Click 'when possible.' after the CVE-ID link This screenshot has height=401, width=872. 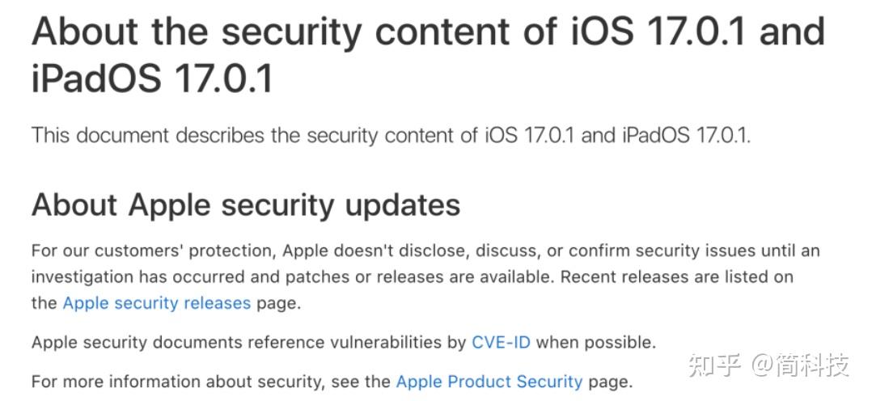596,342
